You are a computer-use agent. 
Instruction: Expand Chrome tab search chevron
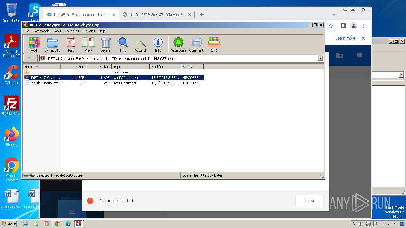(x=334, y=15)
